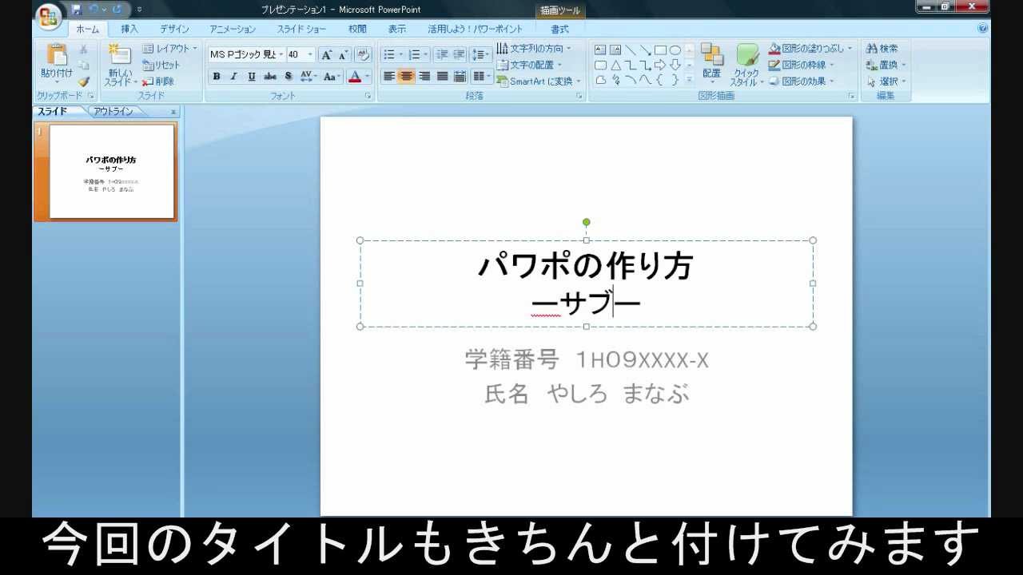
Task: Open the Format (書式) tab
Action: [x=559, y=30]
